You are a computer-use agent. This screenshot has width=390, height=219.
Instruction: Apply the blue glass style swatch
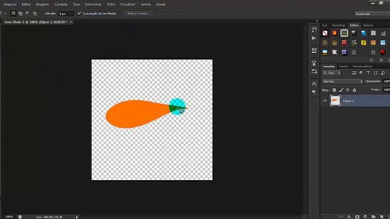tap(364, 33)
